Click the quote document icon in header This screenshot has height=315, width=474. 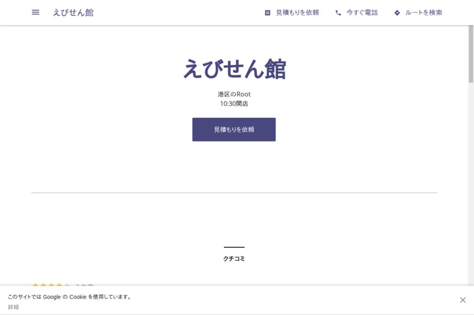(267, 12)
